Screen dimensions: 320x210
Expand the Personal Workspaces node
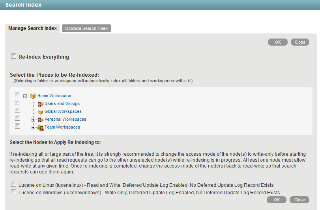(x=34, y=120)
